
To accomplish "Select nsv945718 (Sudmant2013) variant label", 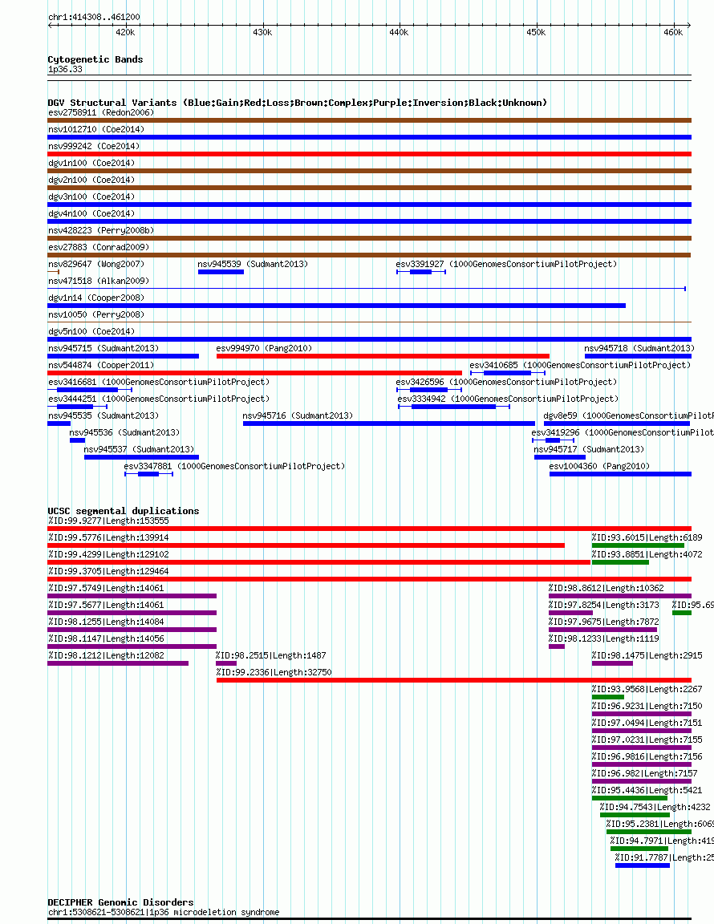I will coord(639,349).
